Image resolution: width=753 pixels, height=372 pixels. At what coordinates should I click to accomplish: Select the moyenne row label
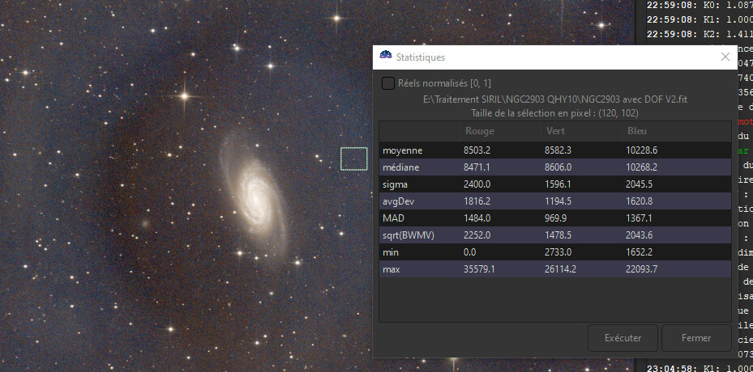coord(402,150)
